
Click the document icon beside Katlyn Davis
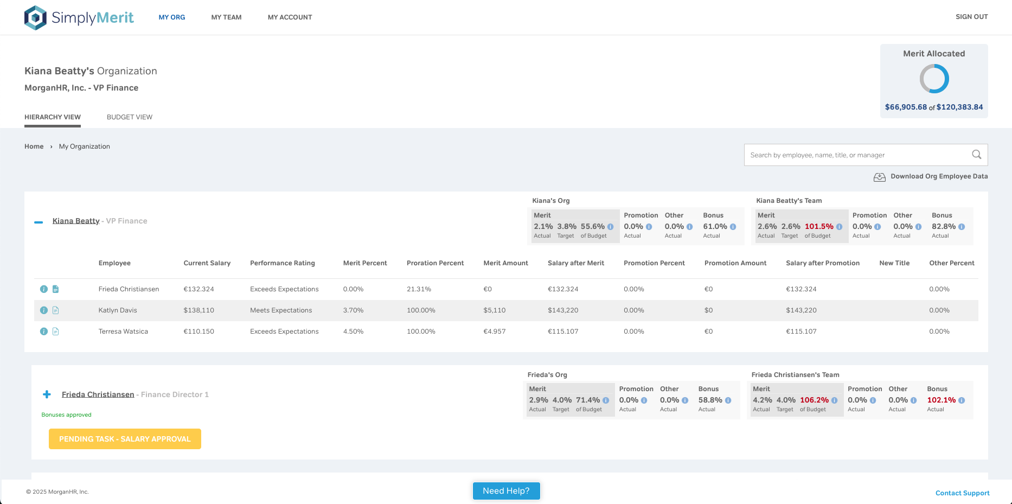pos(55,310)
